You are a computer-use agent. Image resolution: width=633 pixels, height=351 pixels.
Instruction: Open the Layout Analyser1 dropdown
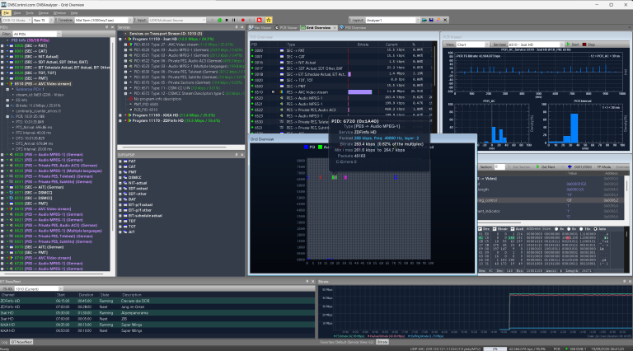pos(392,20)
